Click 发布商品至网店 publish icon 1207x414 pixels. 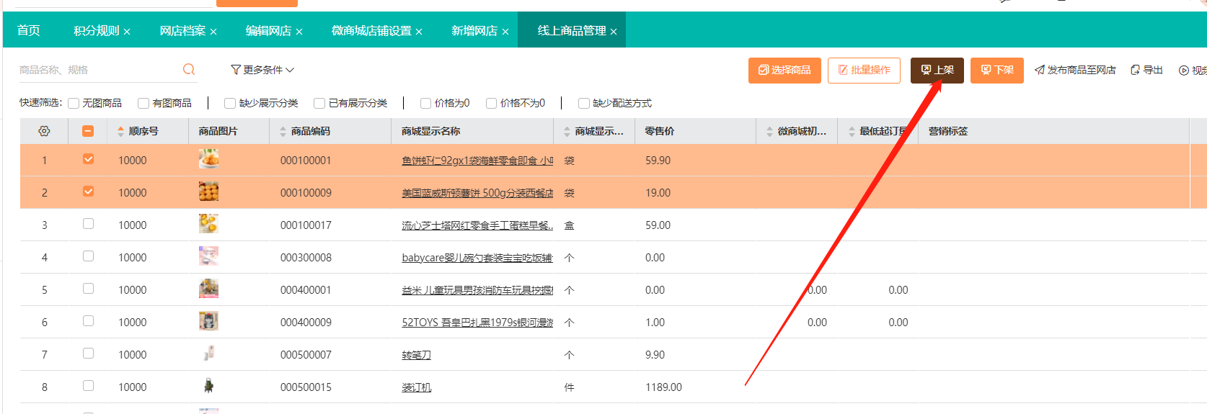click(1039, 70)
